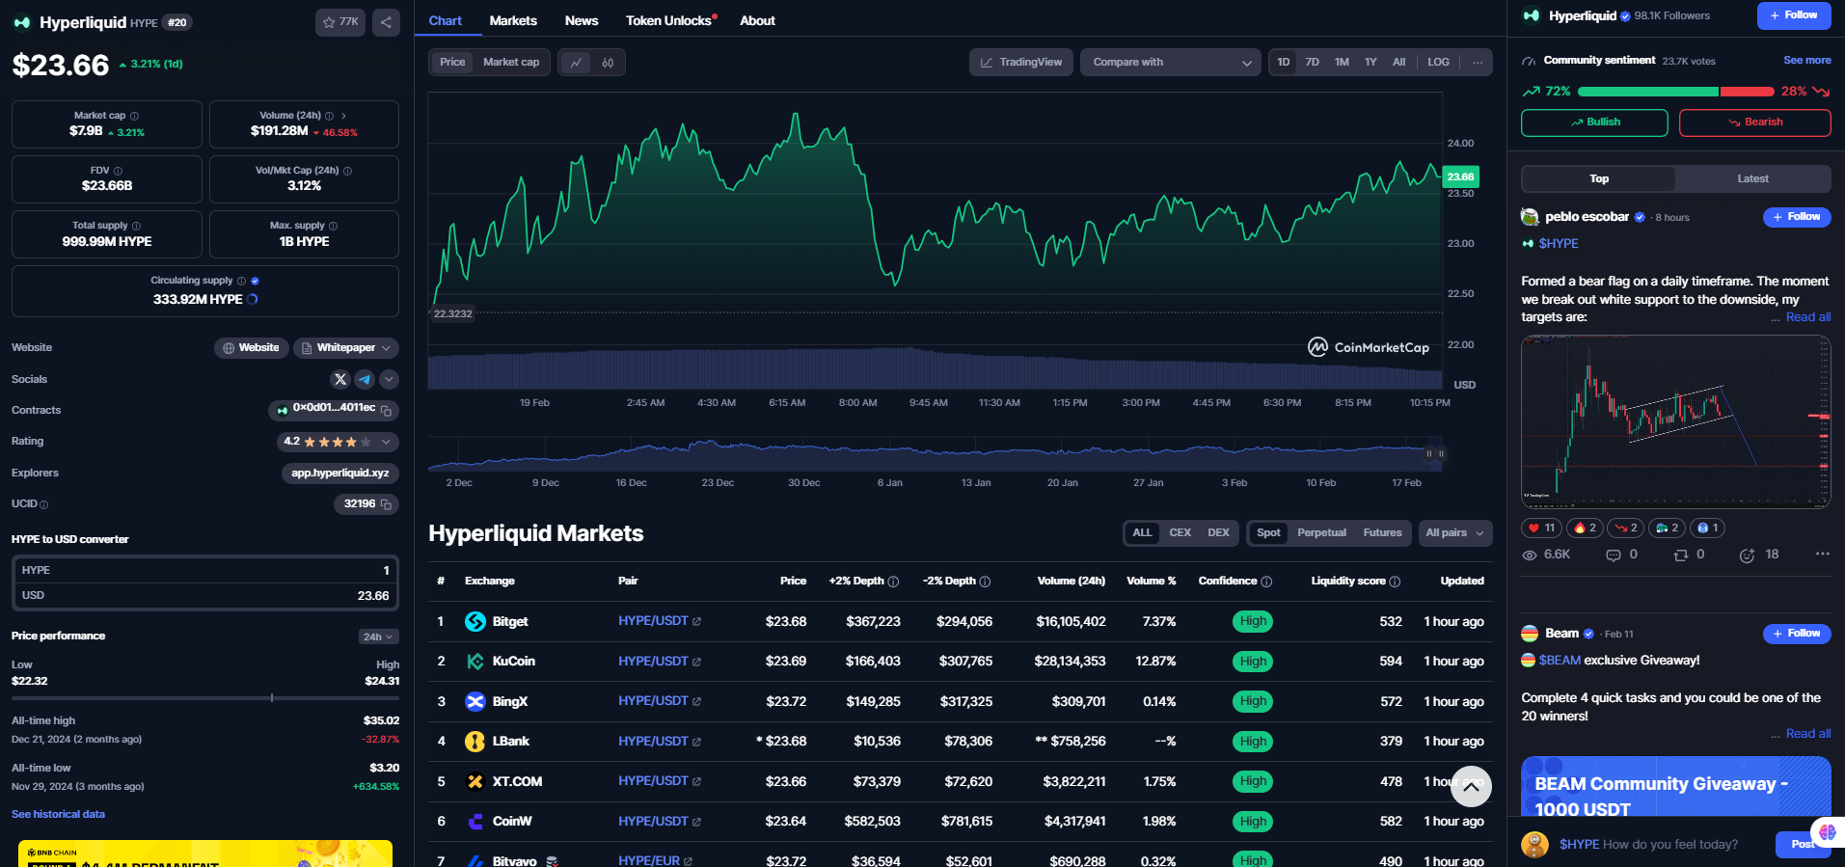The height and width of the screenshot is (867, 1845).
Task: Switch to candlestick chart icon
Action: point(608,63)
